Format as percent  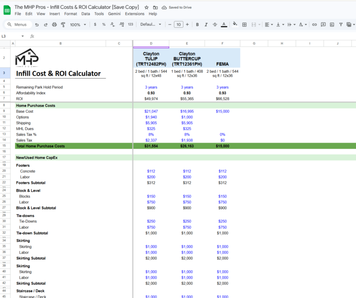click(x=104, y=24)
